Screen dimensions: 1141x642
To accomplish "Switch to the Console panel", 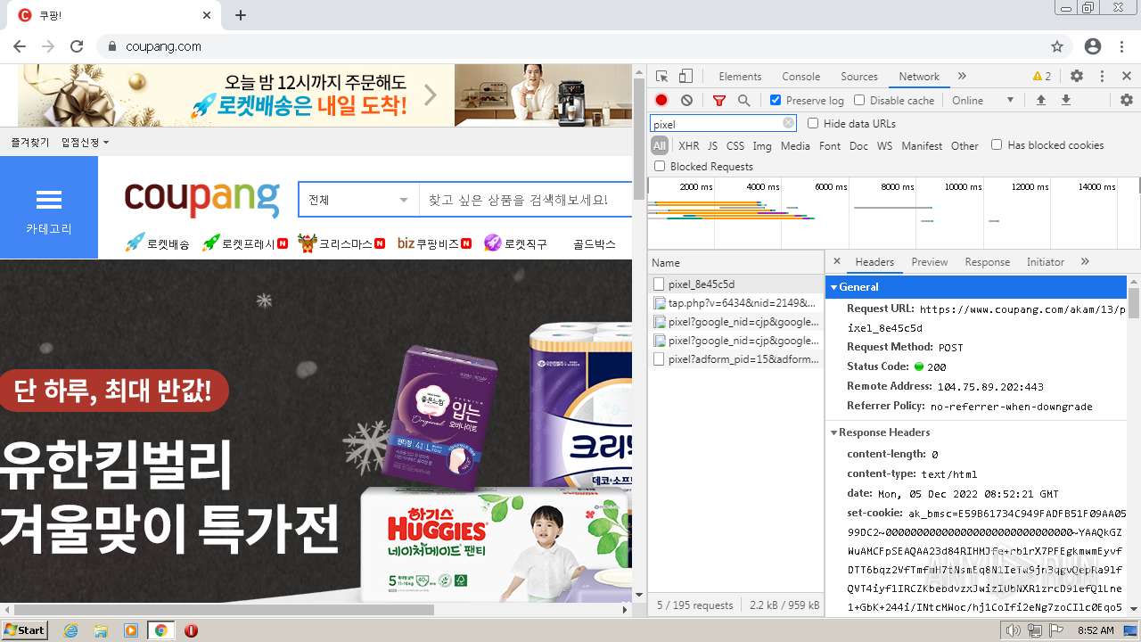I will [x=800, y=77].
